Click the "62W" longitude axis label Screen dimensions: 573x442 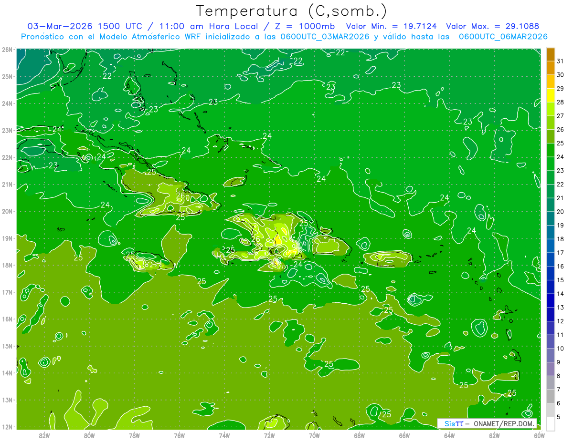[x=494, y=435]
